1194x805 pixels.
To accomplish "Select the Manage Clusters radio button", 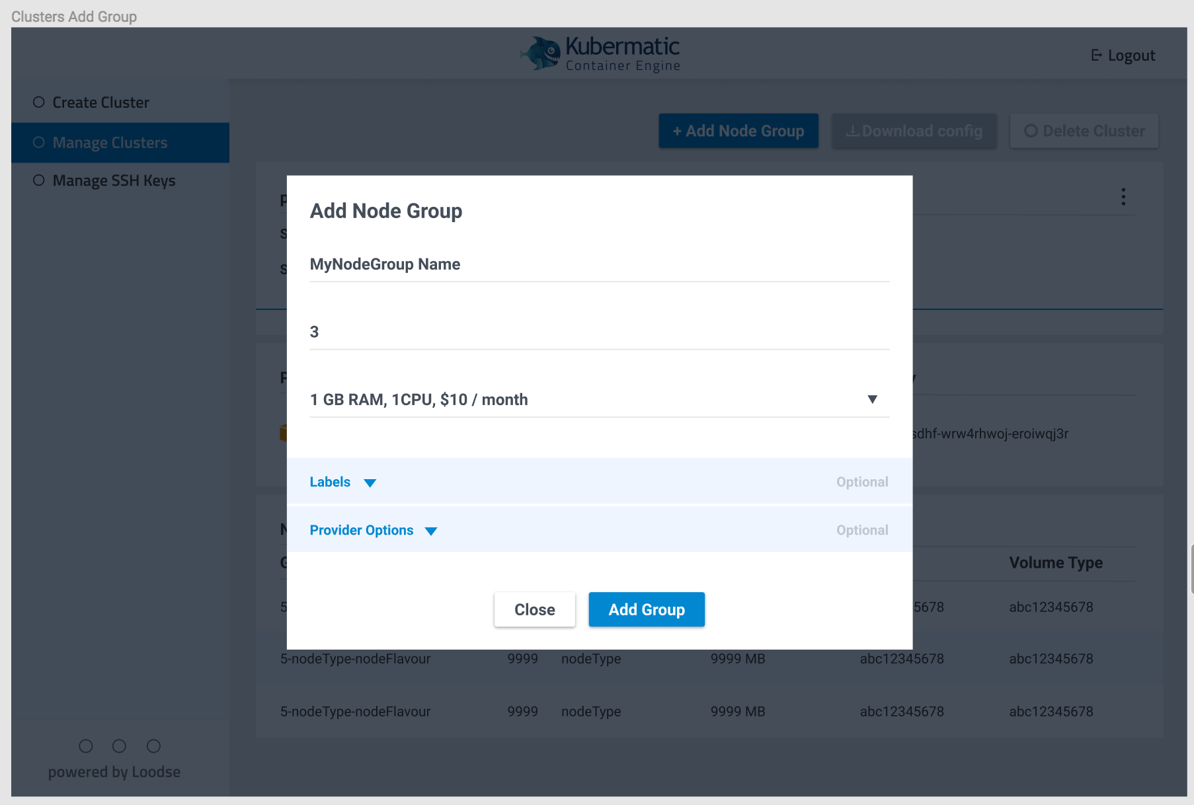I will click(38, 142).
